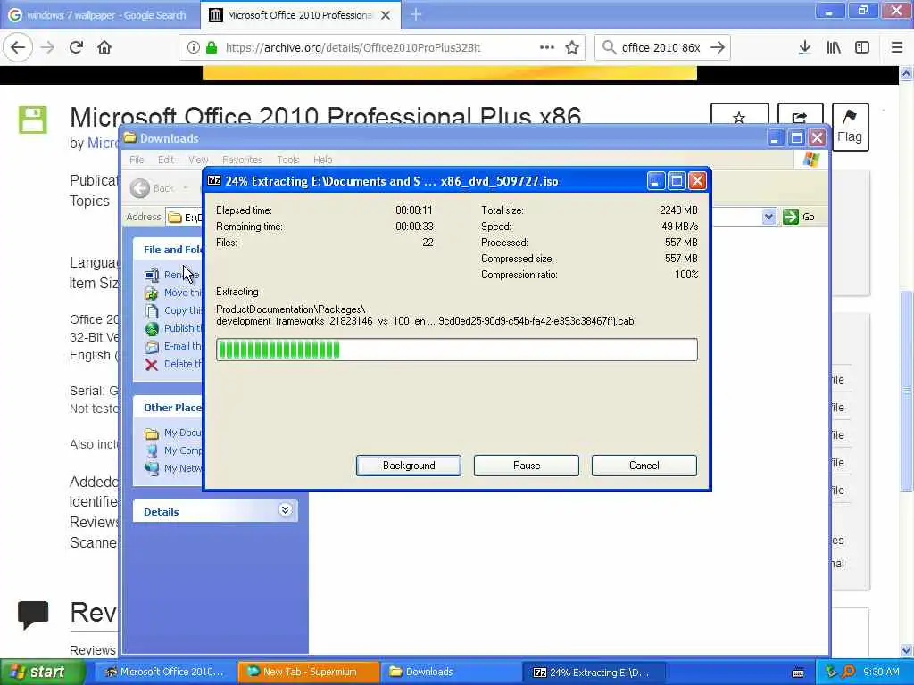Switch to Downloads taskbar button
Screen dimensions: 914x685
(451, 672)
